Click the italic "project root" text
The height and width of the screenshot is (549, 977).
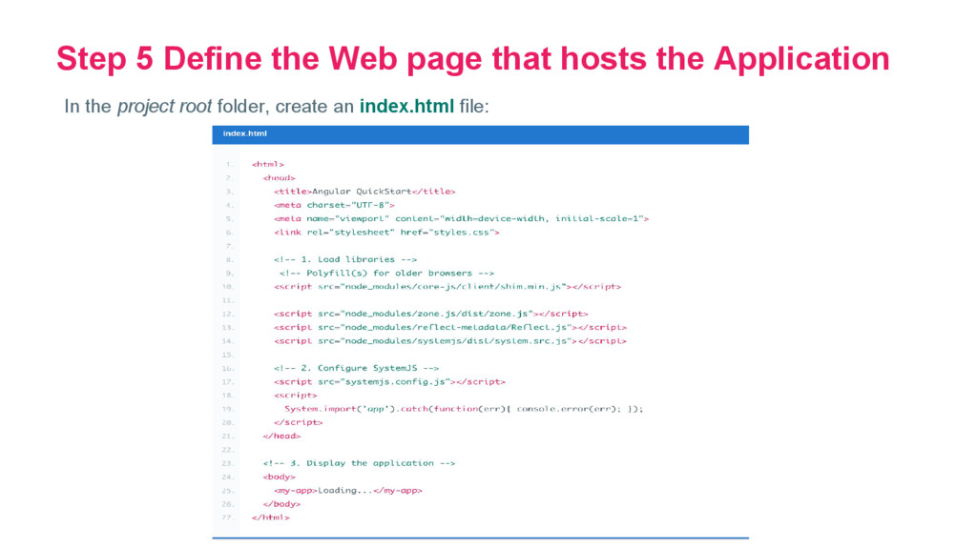(164, 107)
